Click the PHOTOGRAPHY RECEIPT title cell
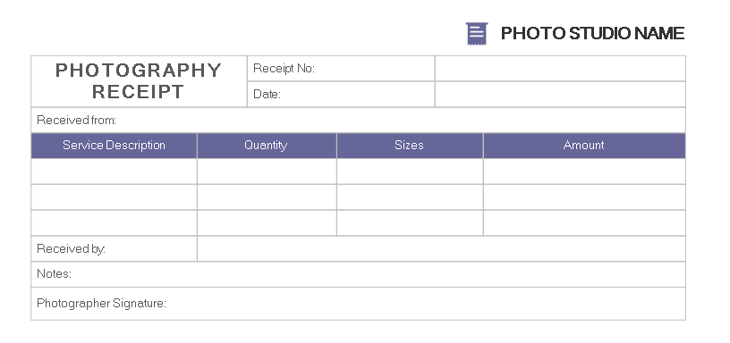 139,81
